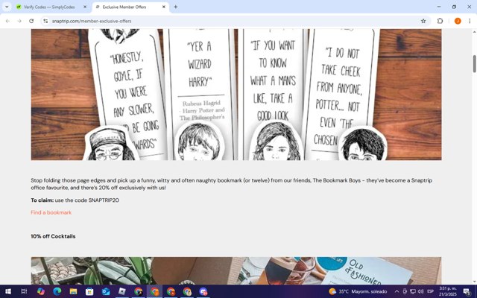Click the 10% off Cocktails heading

click(53, 236)
